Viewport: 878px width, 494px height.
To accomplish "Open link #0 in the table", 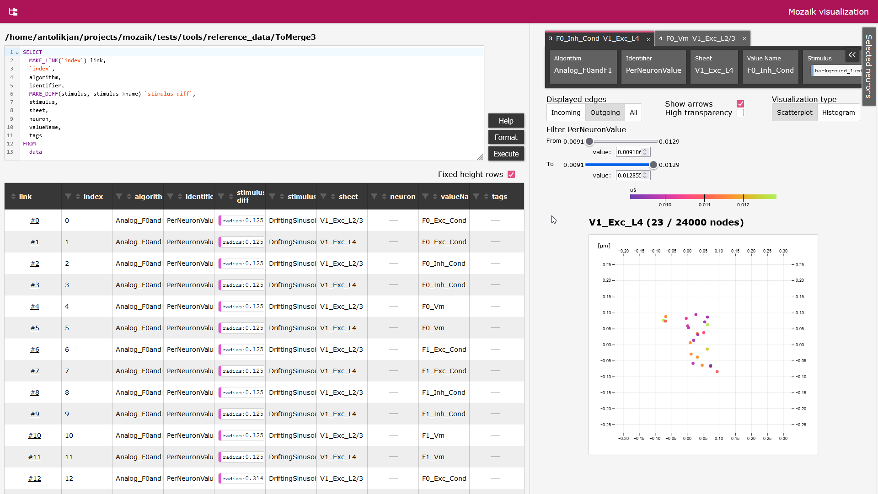I will pos(35,220).
